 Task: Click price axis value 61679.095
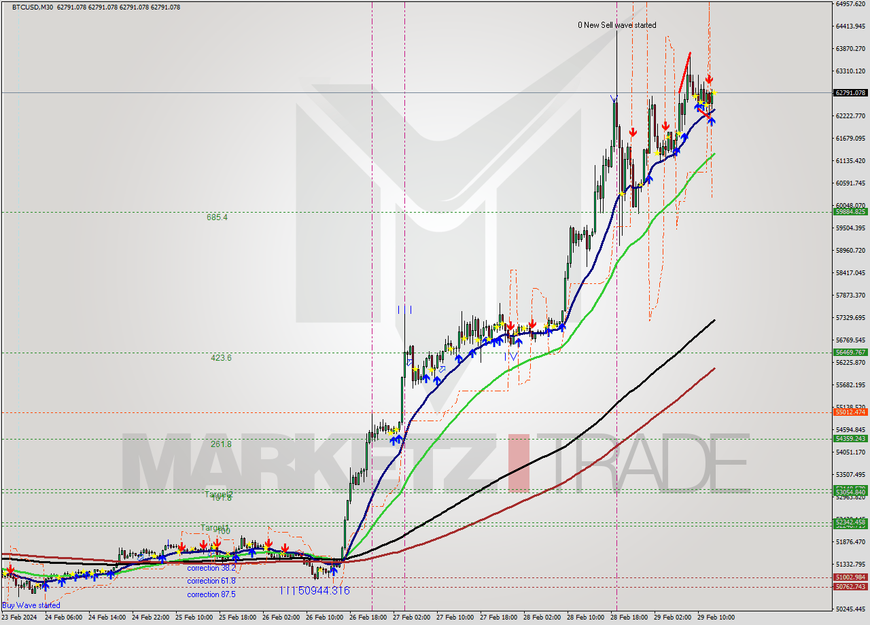pyautogui.click(x=850, y=139)
